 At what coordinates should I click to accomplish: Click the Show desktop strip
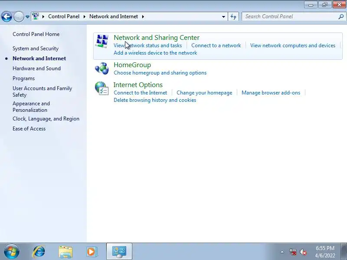[344, 251]
